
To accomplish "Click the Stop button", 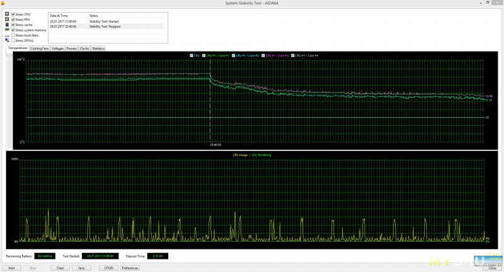I will 33,268.
